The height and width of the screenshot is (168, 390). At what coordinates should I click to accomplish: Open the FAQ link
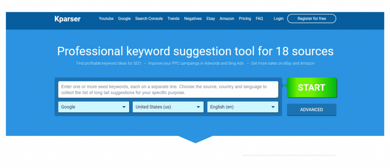click(259, 19)
